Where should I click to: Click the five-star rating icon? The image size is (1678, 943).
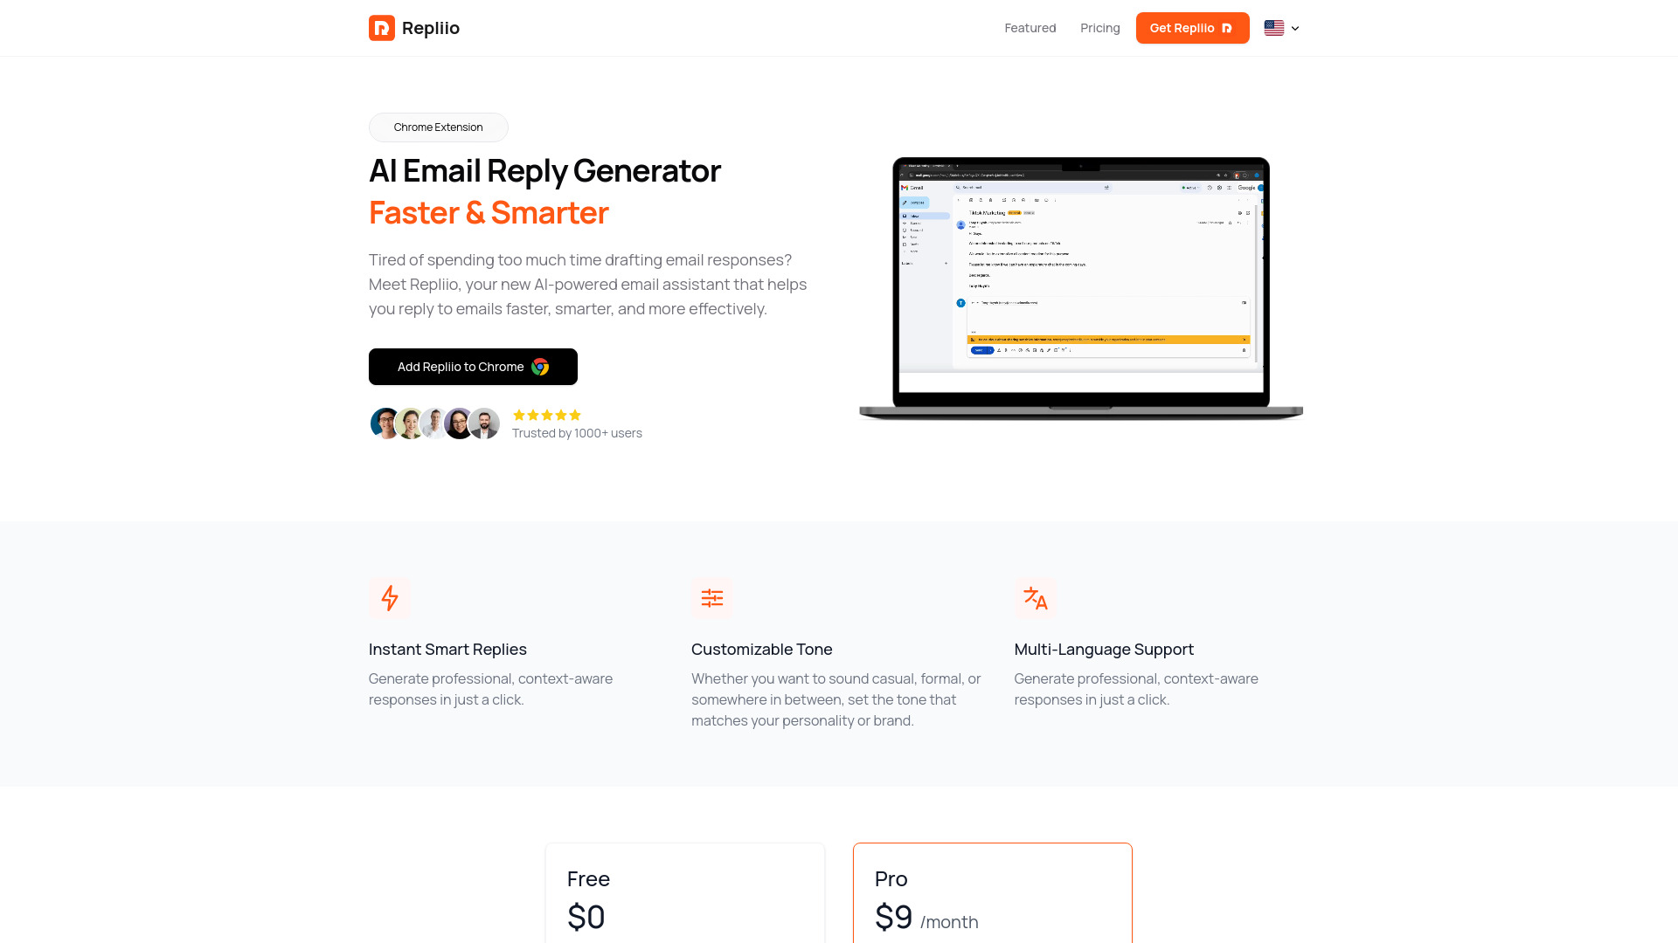coord(546,415)
